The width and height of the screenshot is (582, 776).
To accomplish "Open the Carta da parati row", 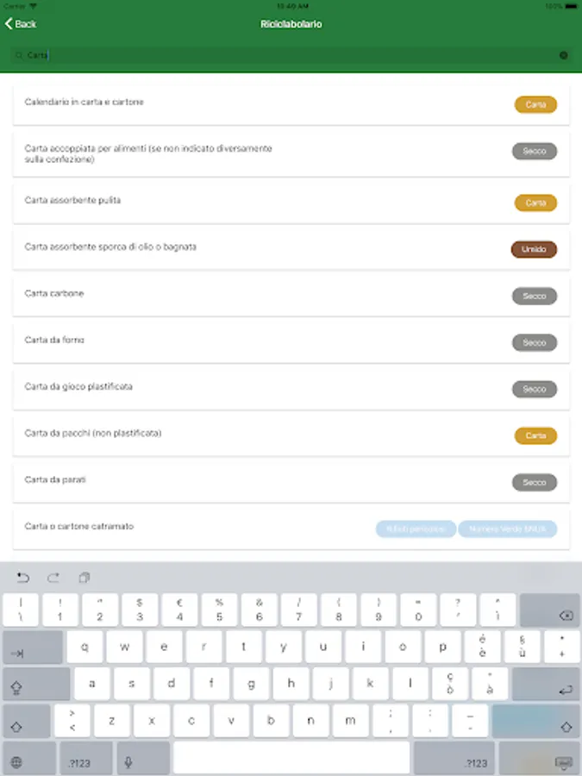I will (x=291, y=481).
